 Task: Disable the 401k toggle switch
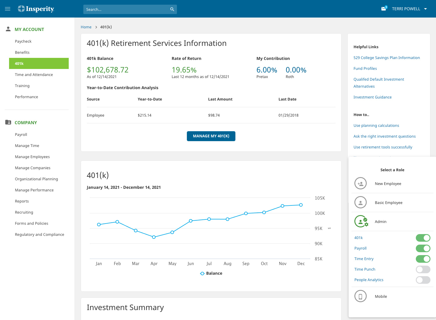coord(423,238)
